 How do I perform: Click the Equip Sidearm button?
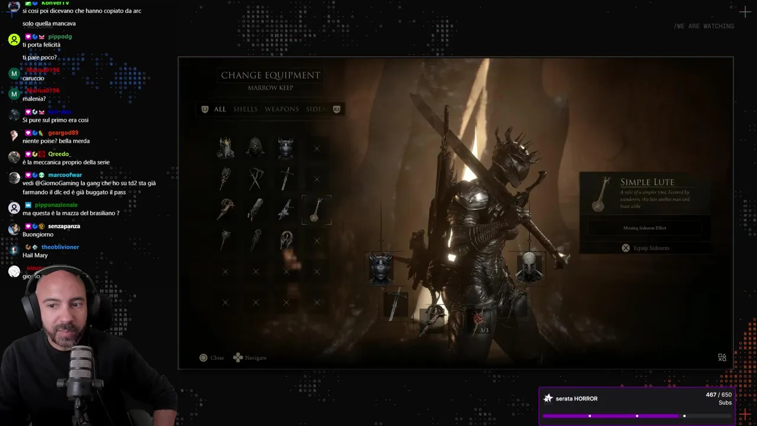coord(645,248)
